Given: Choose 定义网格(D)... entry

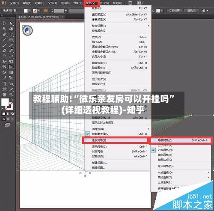Looking at the screenshot, I should [x=166, y=166].
